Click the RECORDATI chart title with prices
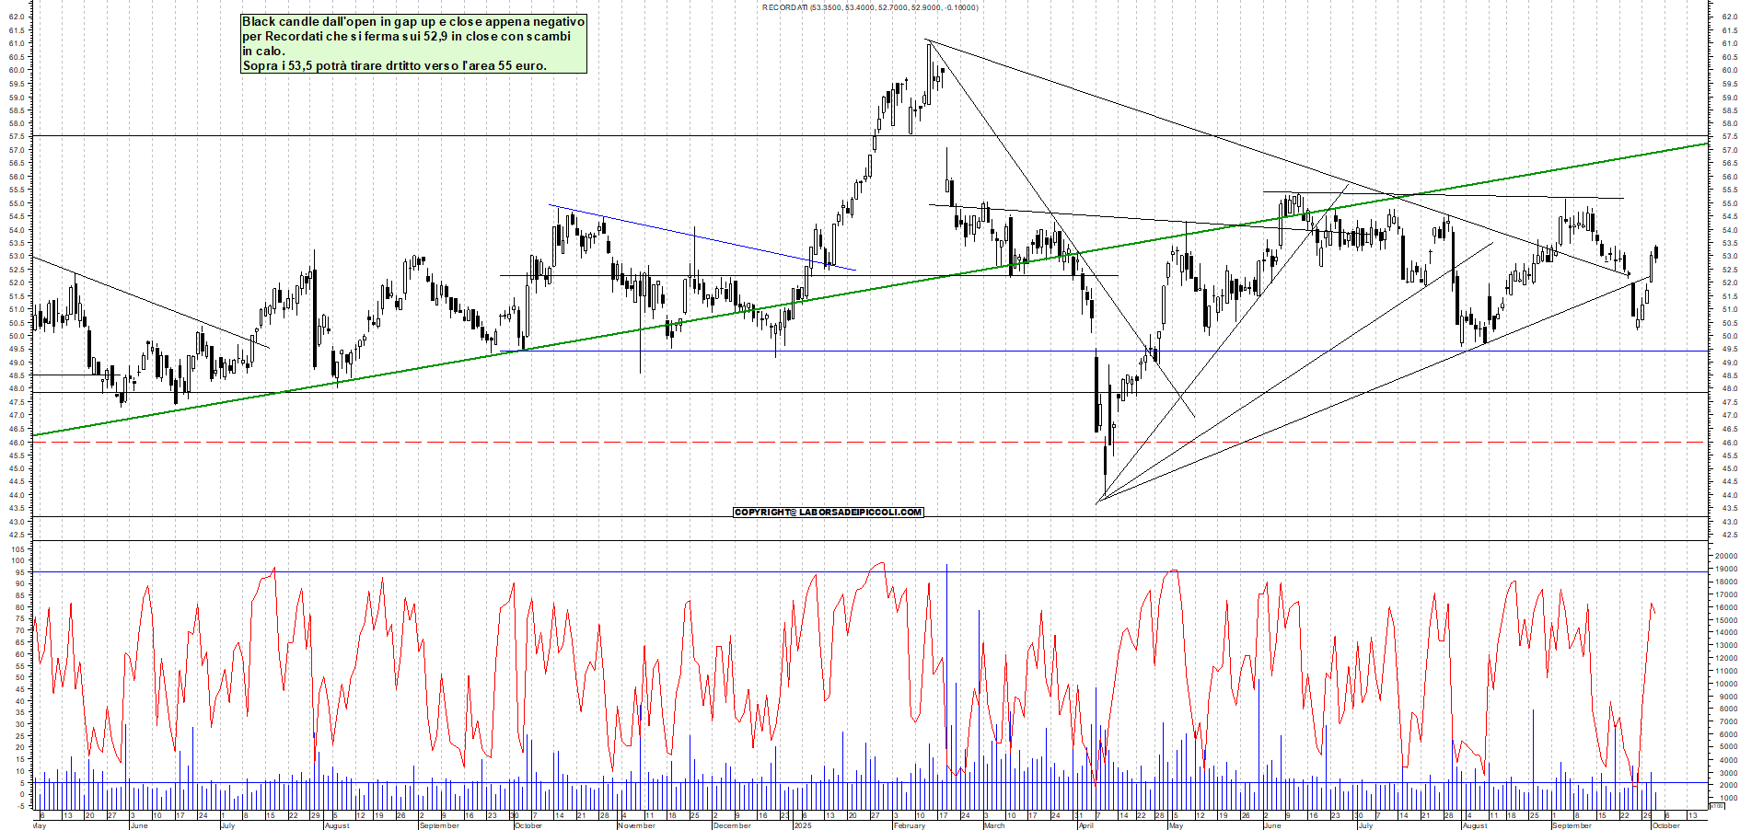 click(x=870, y=7)
